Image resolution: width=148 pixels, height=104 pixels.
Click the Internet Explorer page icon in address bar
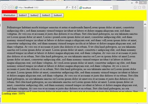coord(16,7)
